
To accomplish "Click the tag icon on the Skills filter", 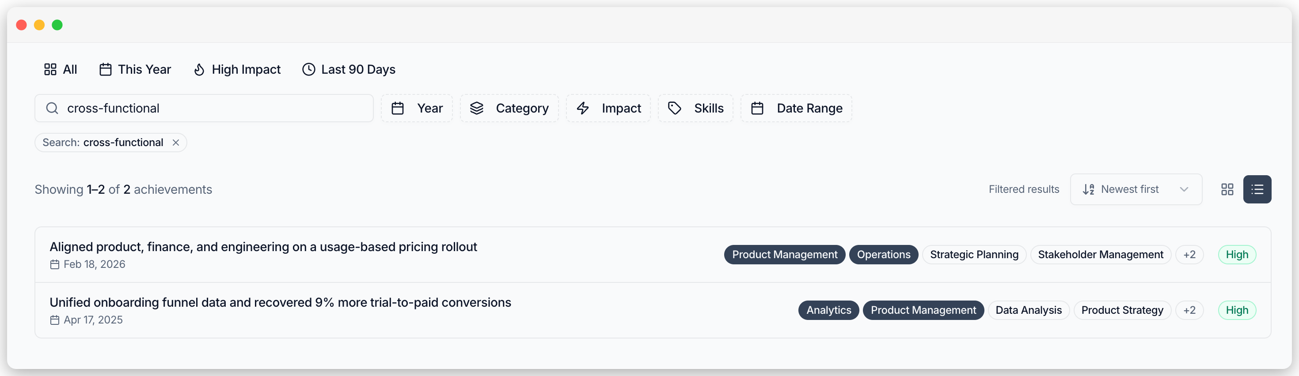I will coord(674,108).
